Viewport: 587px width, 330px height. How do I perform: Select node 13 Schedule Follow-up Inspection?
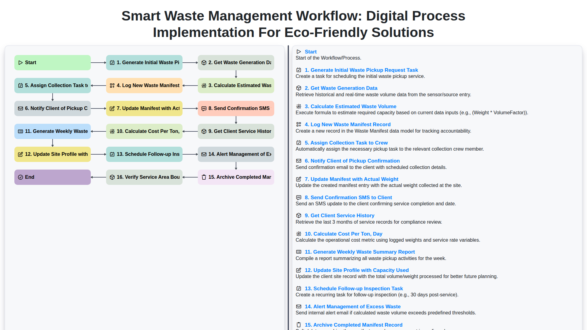tap(144, 154)
